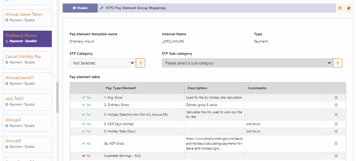Click row action icon for 3. Holiday Rate(Hrs)

click(336, 115)
